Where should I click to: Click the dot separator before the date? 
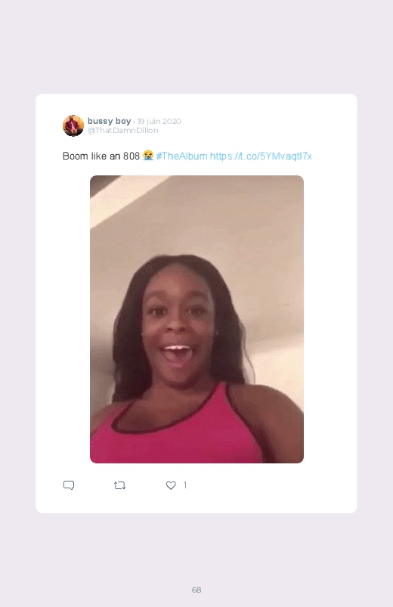134,122
